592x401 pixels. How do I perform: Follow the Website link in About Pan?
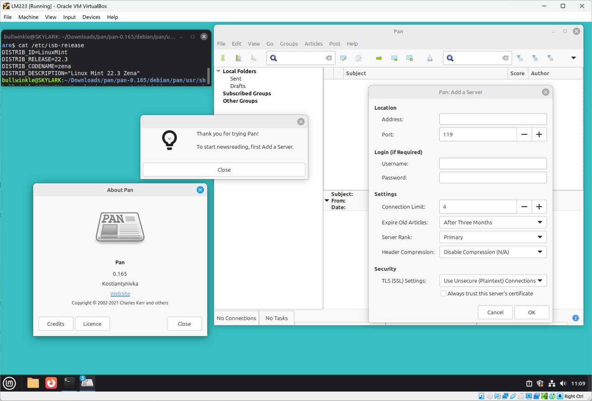[x=120, y=294]
